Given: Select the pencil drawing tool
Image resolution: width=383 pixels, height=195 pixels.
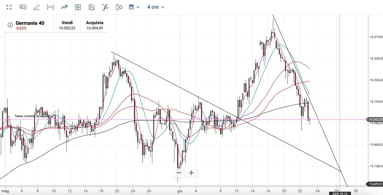Looking at the screenshot, I should click(37, 7).
